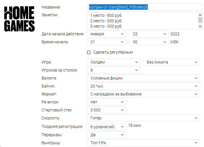Open the Игроков за столом dropdown
The height and width of the screenshot is (147, 204).
[114, 70]
